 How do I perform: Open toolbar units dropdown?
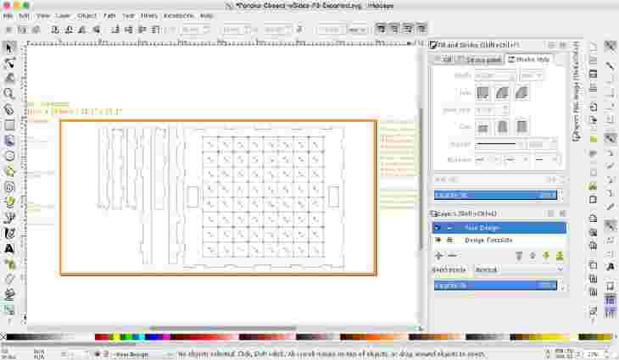click(x=358, y=30)
